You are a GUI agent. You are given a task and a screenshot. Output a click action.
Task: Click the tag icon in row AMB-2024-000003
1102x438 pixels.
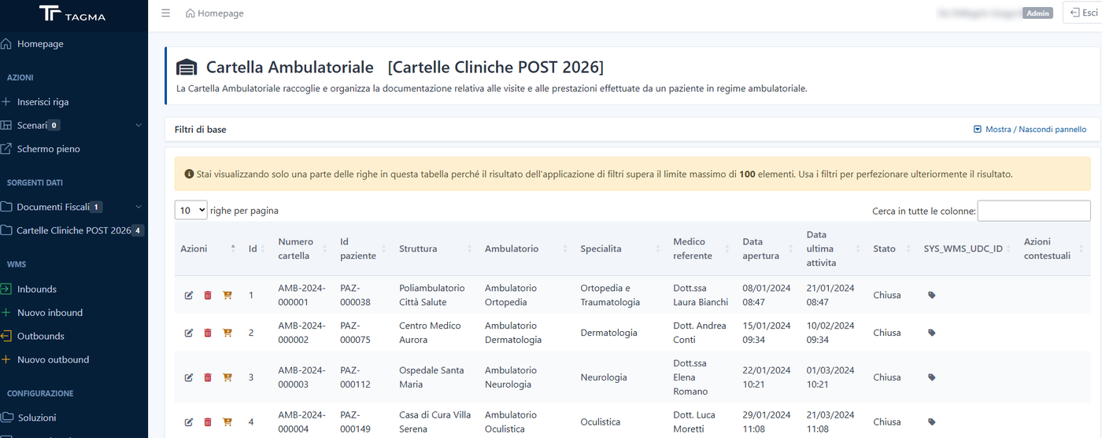(932, 377)
